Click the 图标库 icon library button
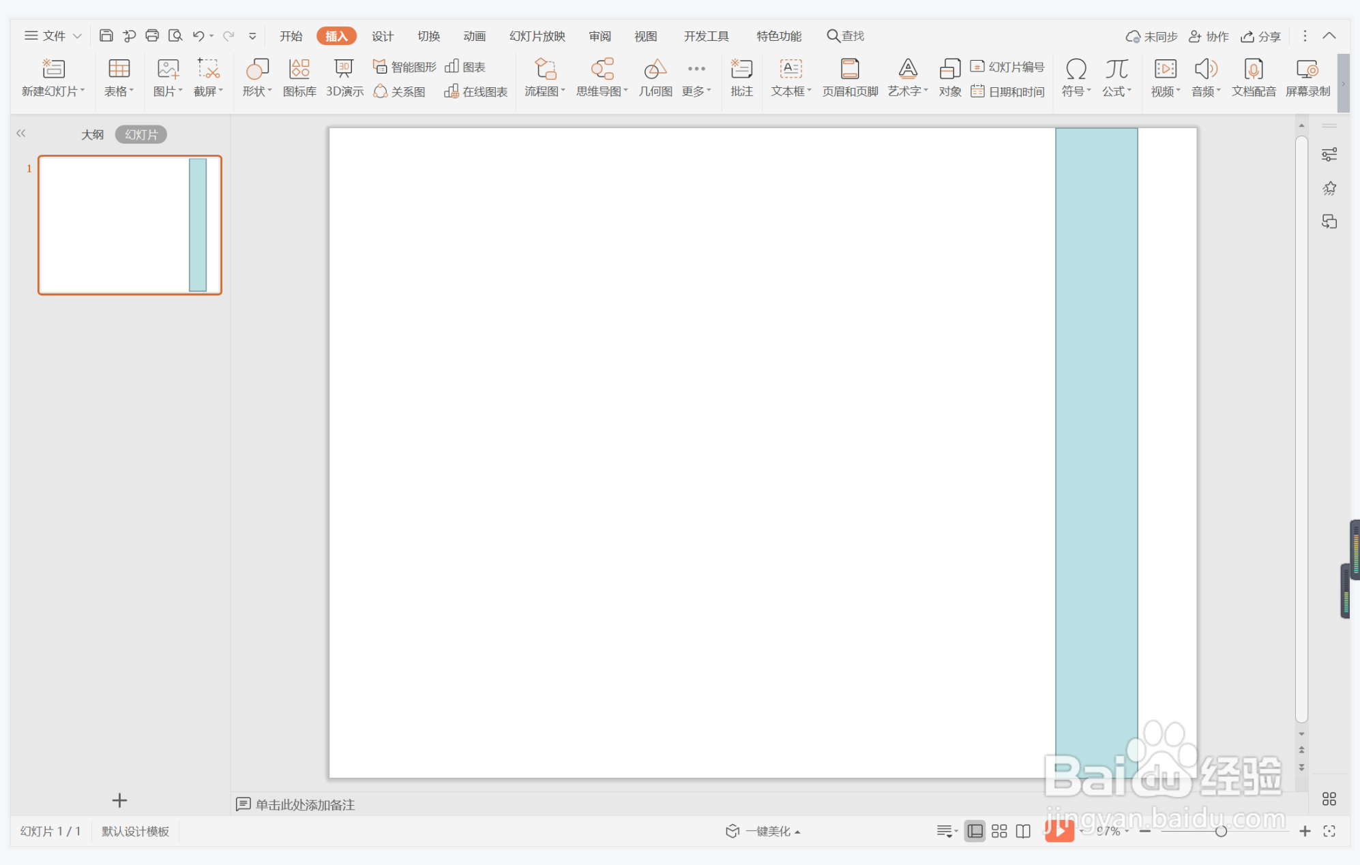 299,78
